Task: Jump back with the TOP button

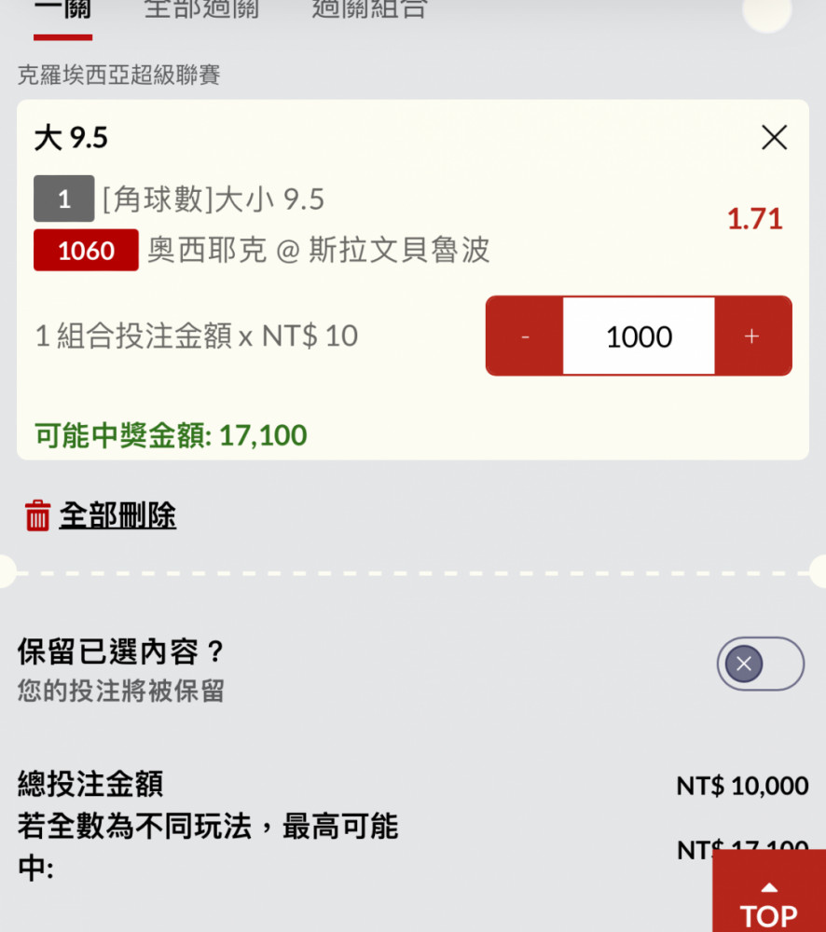Action: pos(769,890)
